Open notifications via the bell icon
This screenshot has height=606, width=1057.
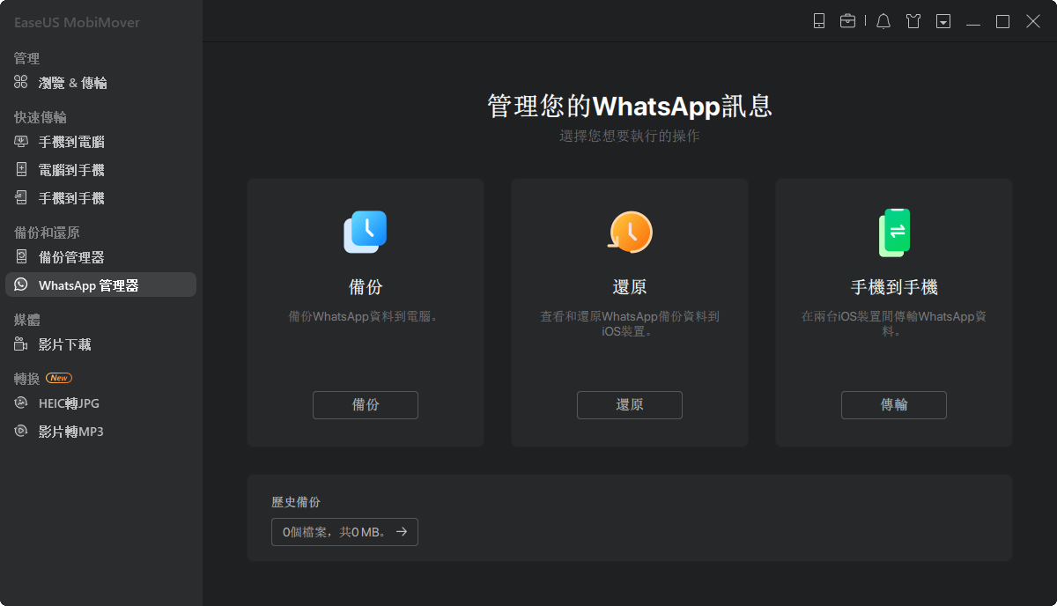883,20
